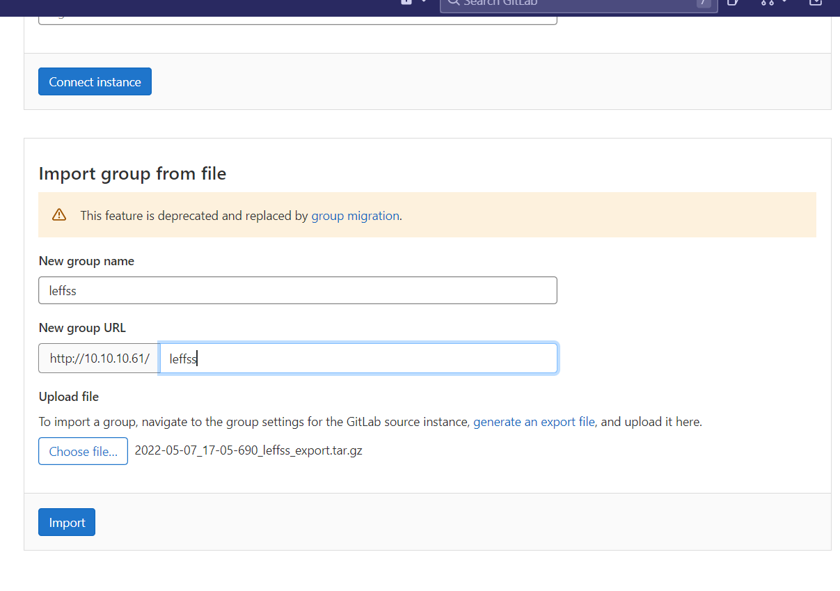Click the Import group from file heading

tap(132, 173)
